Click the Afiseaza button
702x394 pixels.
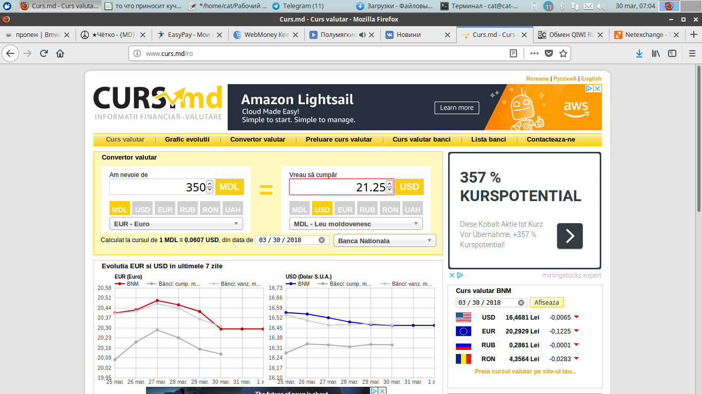point(547,303)
